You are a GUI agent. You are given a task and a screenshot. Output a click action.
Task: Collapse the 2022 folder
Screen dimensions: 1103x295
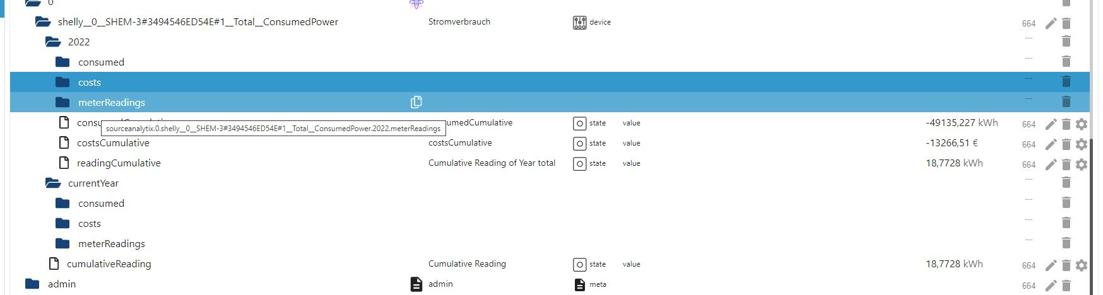tap(53, 42)
